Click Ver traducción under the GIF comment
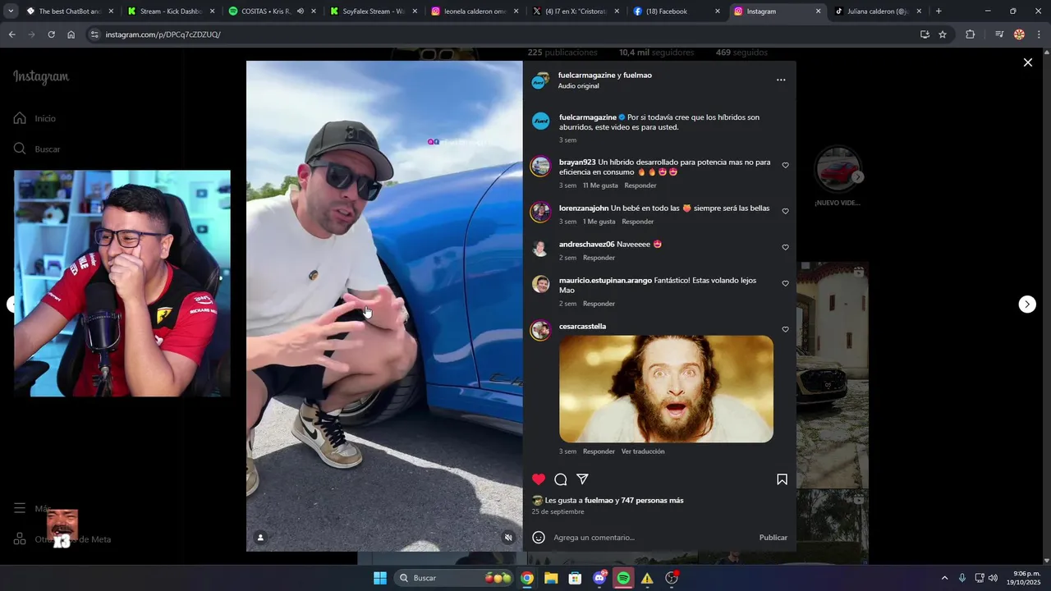 pyautogui.click(x=643, y=451)
